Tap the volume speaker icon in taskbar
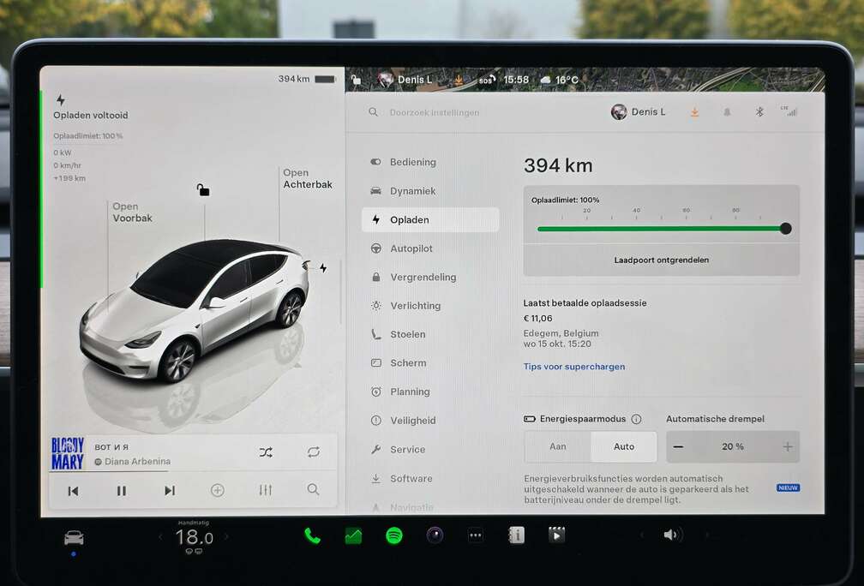This screenshot has height=586, width=864. (x=673, y=534)
